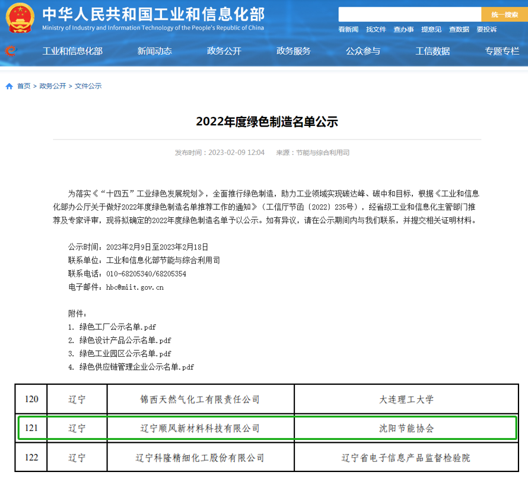Open the 查数据 quick link
The width and height of the screenshot is (528, 491).
(x=459, y=30)
